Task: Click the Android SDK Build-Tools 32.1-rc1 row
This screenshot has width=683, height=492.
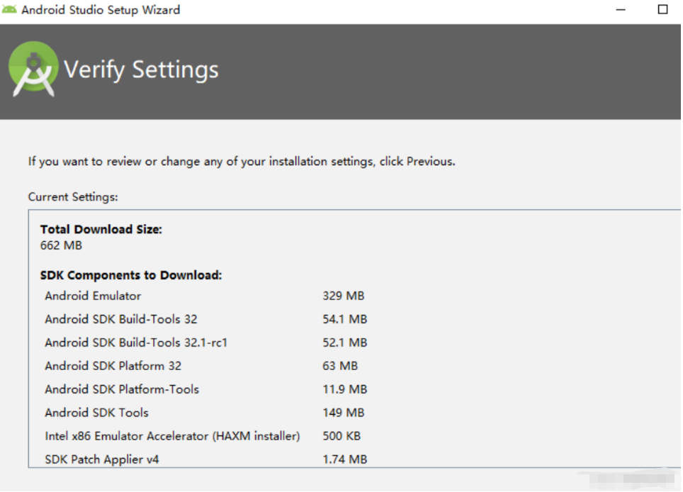Action: 136,343
